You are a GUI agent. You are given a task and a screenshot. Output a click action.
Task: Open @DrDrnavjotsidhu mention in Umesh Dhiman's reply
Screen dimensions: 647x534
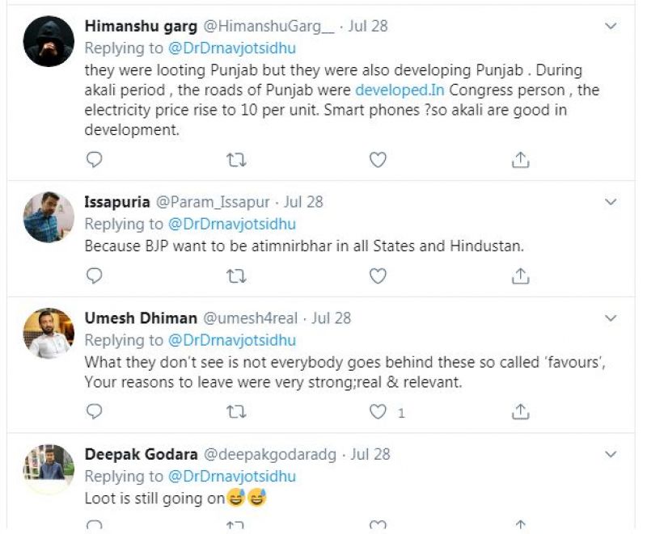(231, 339)
